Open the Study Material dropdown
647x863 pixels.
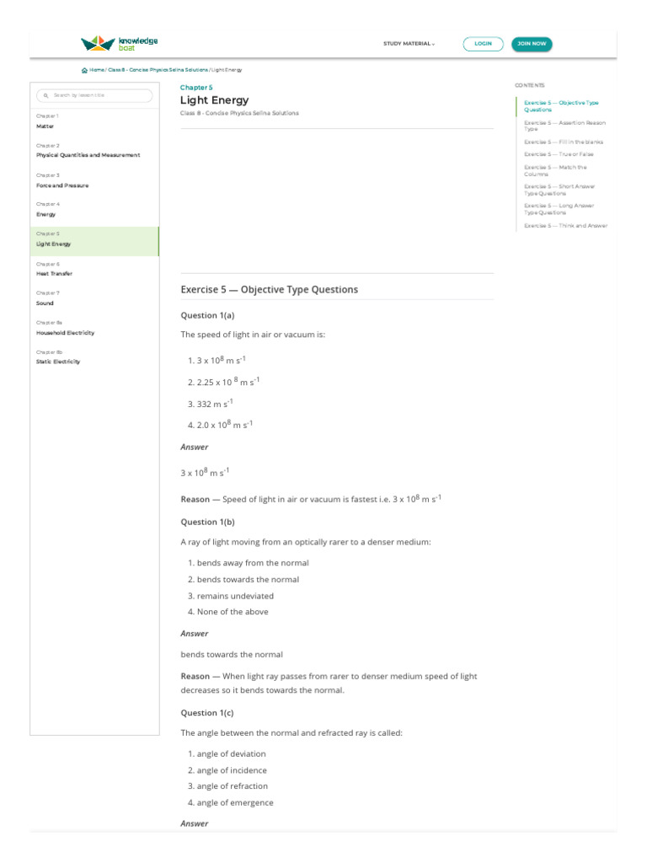pyautogui.click(x=409, y=44)
